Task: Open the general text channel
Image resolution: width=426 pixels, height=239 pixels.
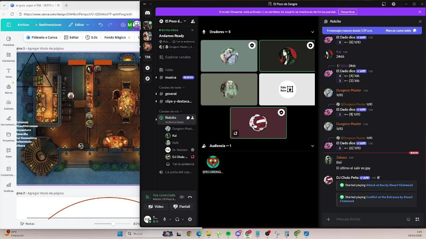Action: pos(176,94)
